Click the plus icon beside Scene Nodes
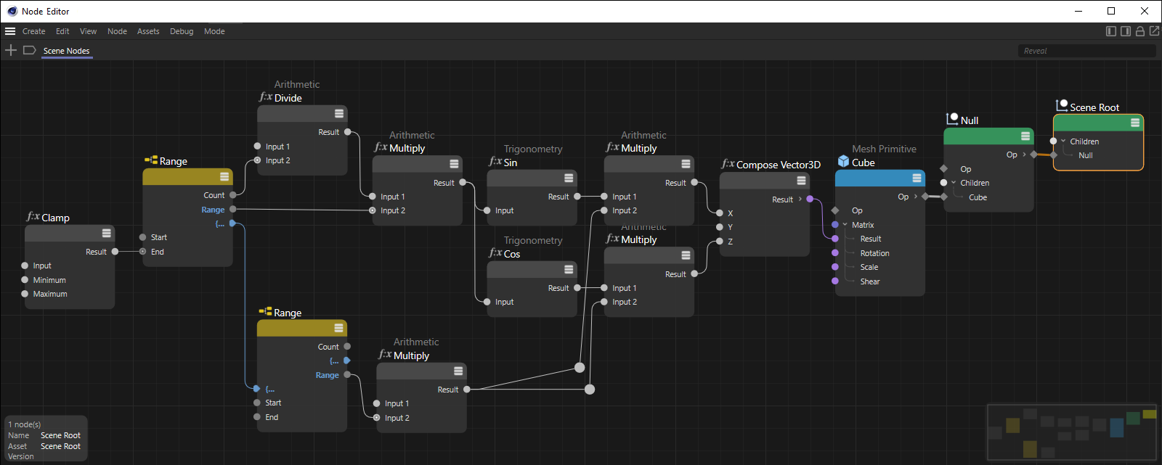The image size is (1162, 465). (x=11, y=50)
